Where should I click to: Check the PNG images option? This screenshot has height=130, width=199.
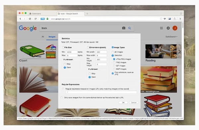[114, 63]
